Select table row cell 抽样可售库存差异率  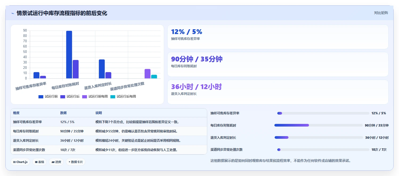pos(27,122)
